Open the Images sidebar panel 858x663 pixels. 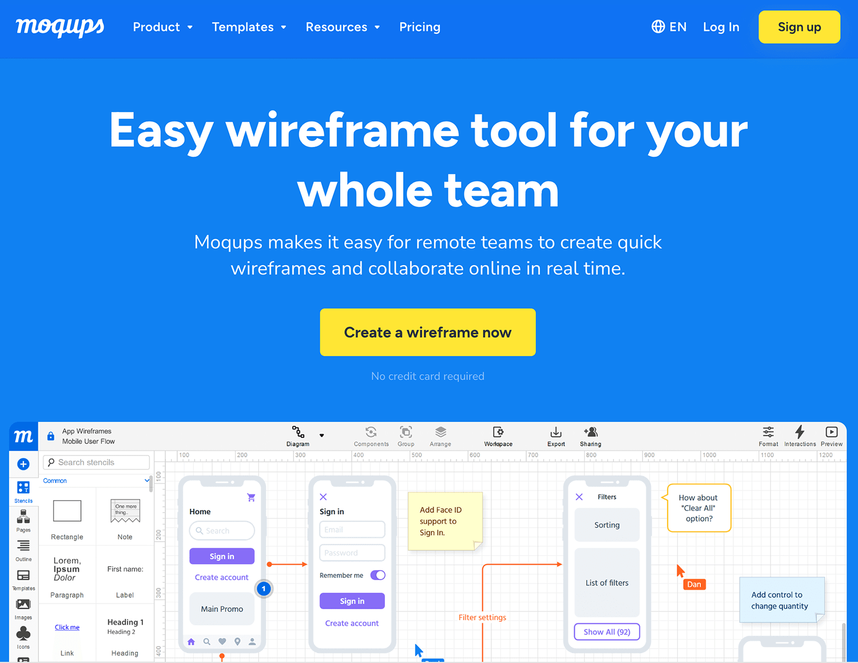pos(23,608)
